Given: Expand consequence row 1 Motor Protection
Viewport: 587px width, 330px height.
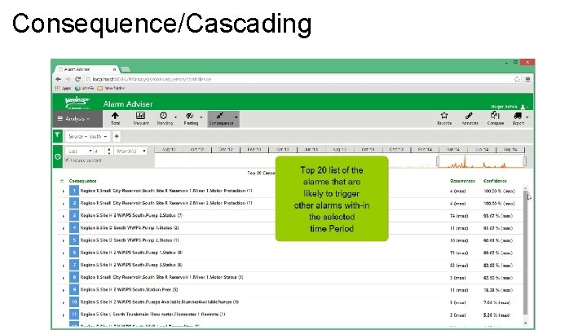Looking at the screenshot, I should click(64, 191).
